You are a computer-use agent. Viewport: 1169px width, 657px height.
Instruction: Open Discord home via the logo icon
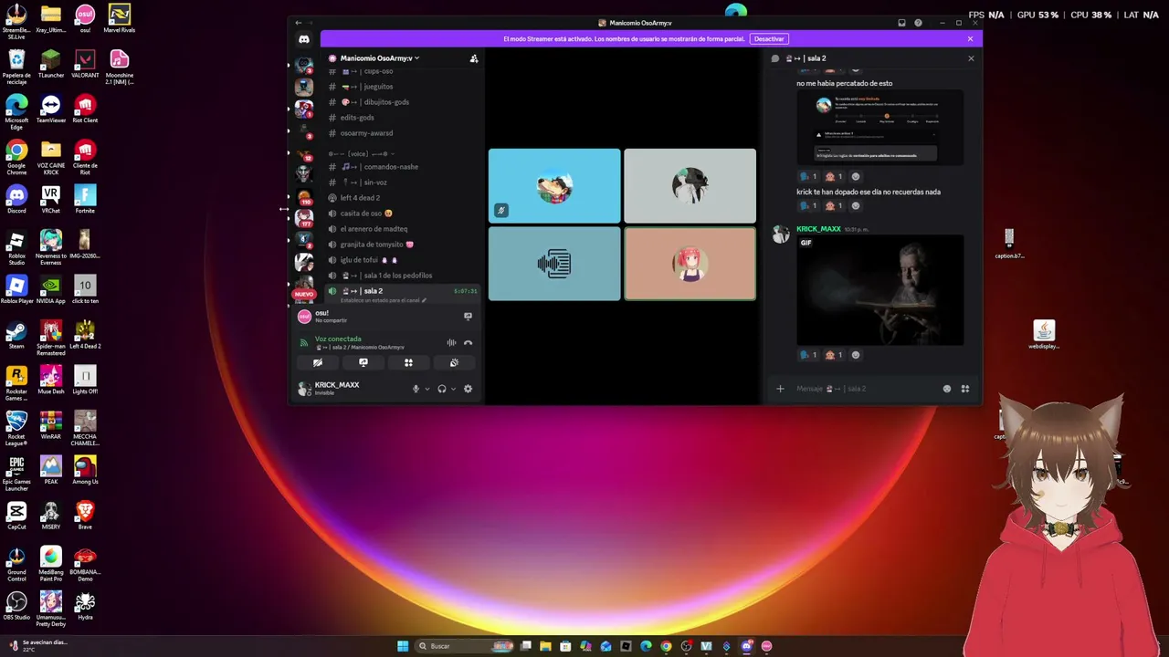point(304,39)
